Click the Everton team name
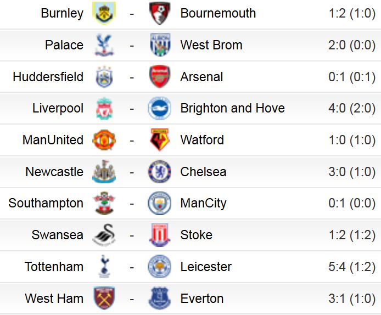Image resolution: width=381 pixels, height=315 pixels. click(x=202, y=299)
